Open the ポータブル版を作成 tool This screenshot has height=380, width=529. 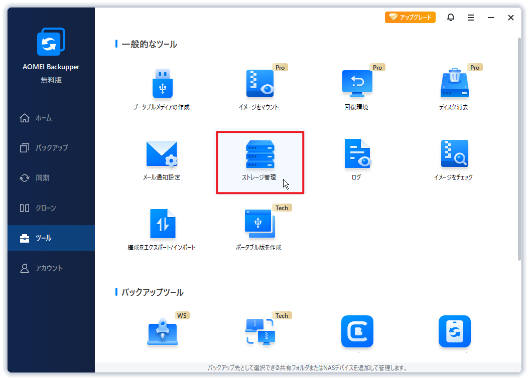click(259, 230)
